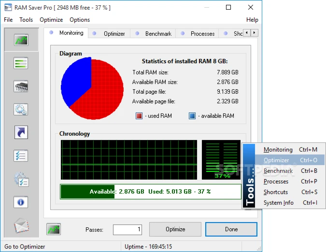Select System Info in the Tools popup
Image resolution: width=326 pixels, height=252 pixels.
click(x=279, y=203)
